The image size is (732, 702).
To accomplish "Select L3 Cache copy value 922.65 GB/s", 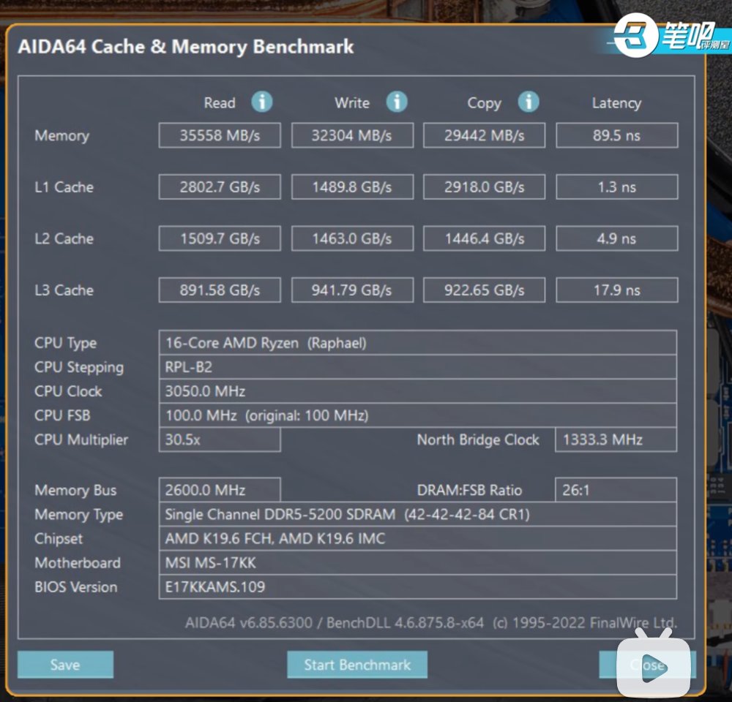I will 484,290.
